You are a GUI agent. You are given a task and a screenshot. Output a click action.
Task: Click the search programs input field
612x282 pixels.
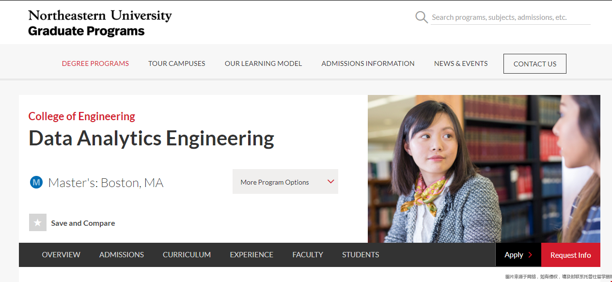click(511, 17)
